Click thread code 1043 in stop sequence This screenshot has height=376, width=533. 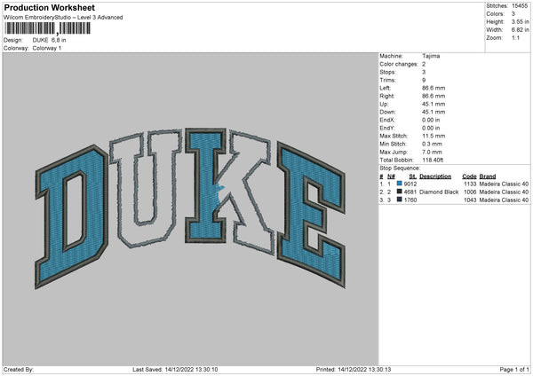[470, 200]
